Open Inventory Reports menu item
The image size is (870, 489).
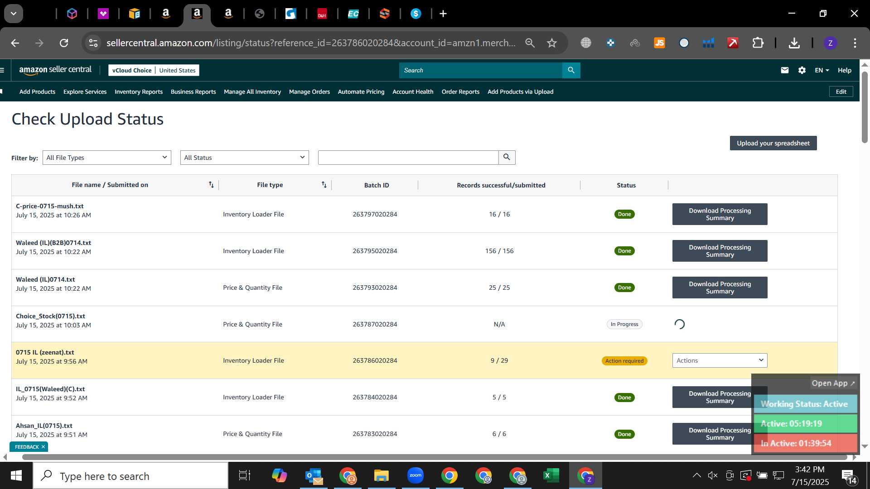[x=139, y=92]
